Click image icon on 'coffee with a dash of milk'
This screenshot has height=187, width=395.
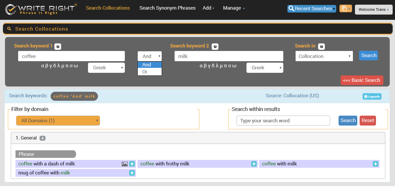[x=125, y=164]
